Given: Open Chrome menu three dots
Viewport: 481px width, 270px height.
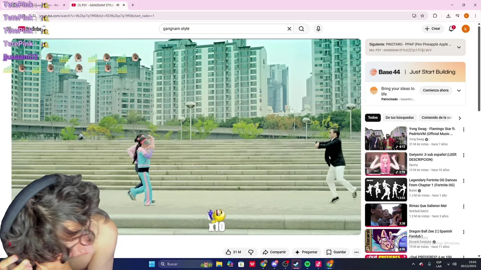Looking at the screenshot, I should coord(475,16).
